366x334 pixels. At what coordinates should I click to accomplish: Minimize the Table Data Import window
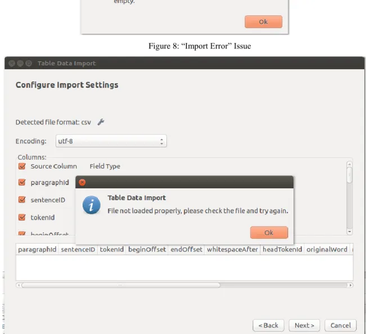[20, 63]
